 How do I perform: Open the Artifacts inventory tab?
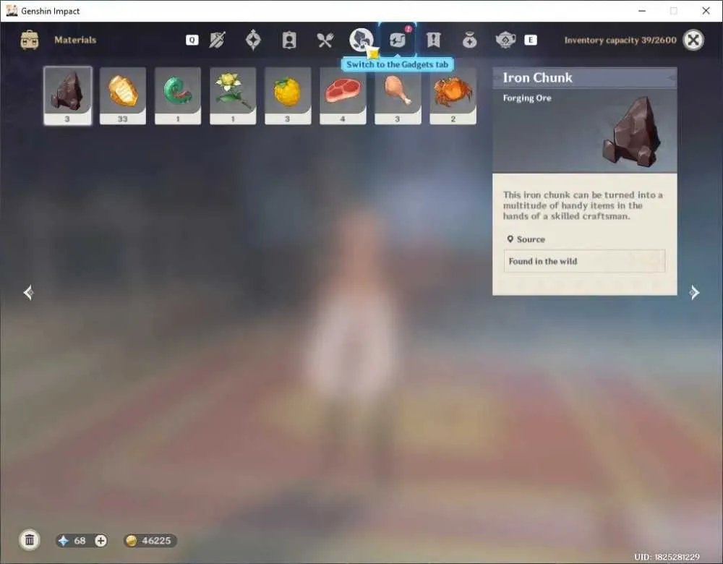point(253,40)
